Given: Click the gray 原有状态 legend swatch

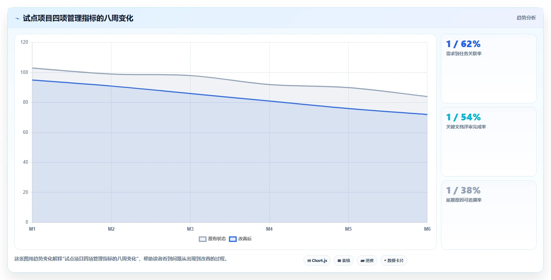Looking at the screenshot, I should [x=202, y=239].
